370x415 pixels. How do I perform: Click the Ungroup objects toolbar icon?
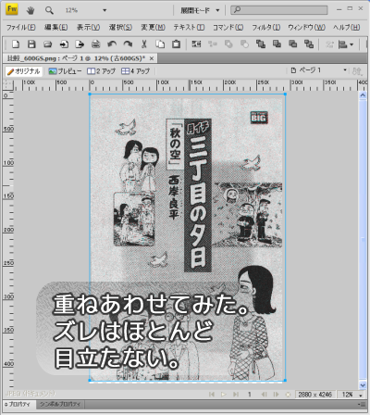pyautogui.click(x=213, y=44)
